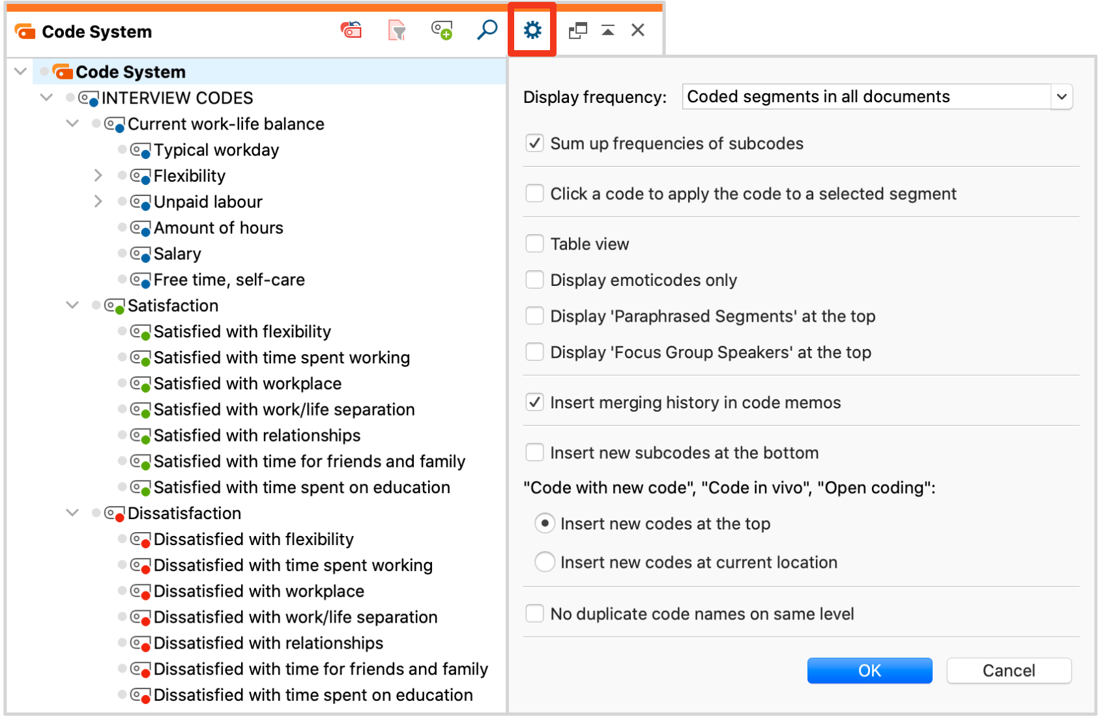This screenshot has width=1102, height=719.
Task: Uncheck Sum up frequencies of subcodes
Action: point(534,143)
